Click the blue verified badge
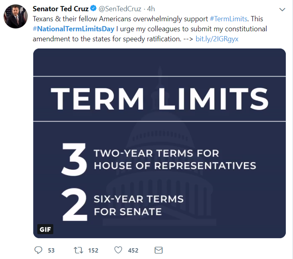Screen dimensions: 293x259 (x=93, y=9)
